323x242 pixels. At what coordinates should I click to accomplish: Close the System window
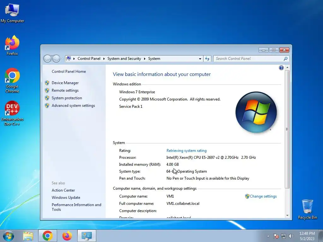point(284,50)
